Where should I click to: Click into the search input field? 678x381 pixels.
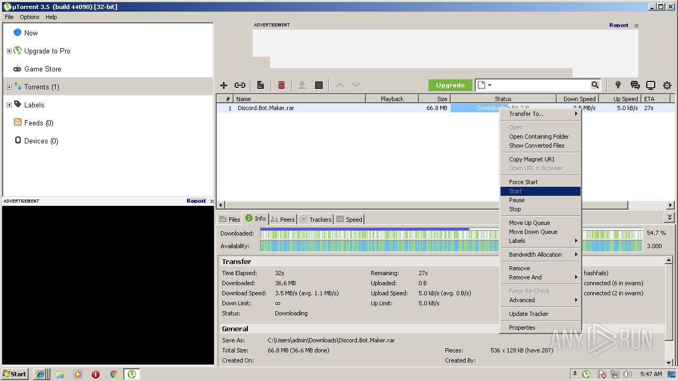[x=542, y=85]
